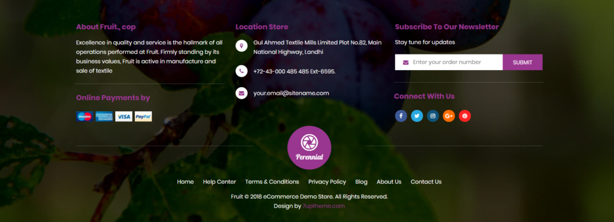Go to Home in footer menu
The width and height of the screenshot is (614, 222).
pos(185,182)
